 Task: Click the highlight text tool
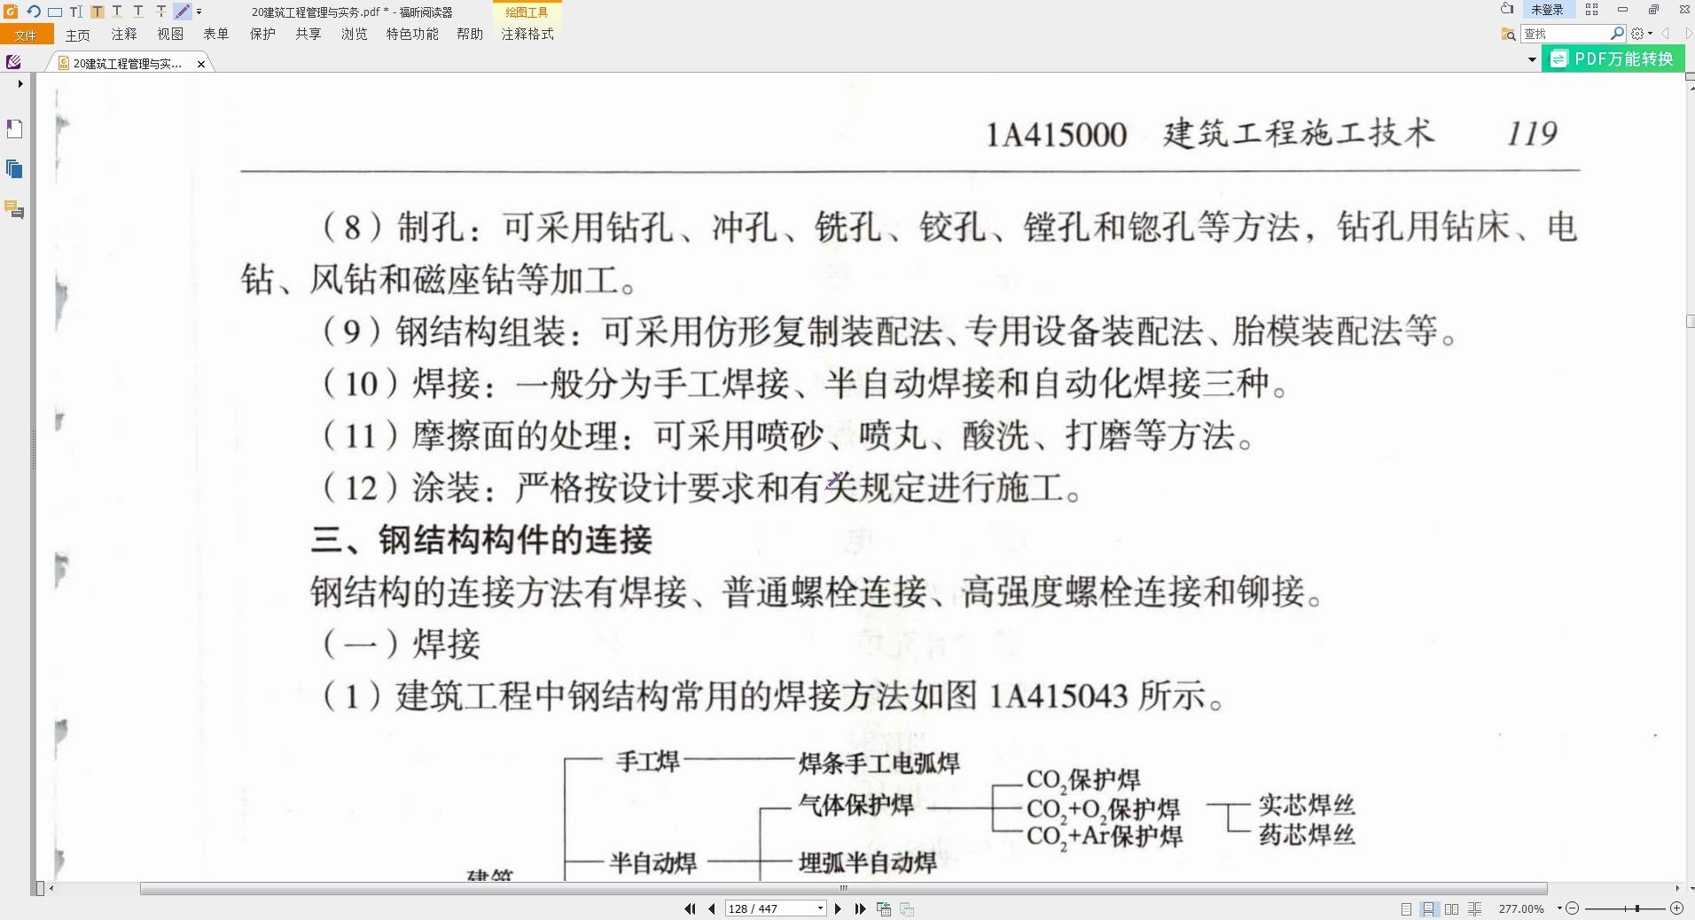click(x=97, y=12)
